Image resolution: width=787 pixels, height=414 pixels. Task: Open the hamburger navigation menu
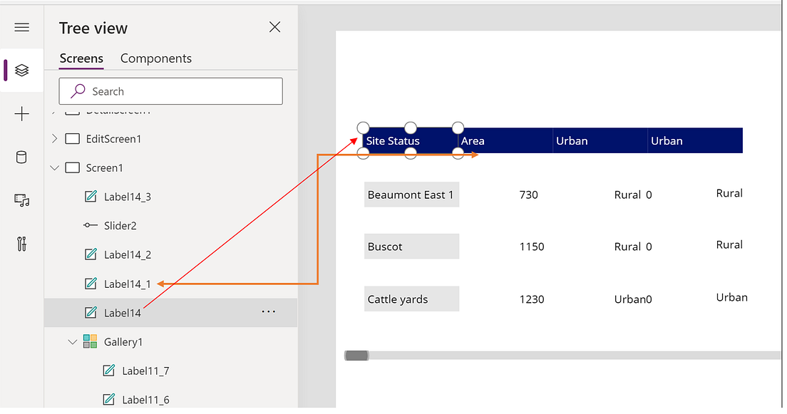point(21,27)
